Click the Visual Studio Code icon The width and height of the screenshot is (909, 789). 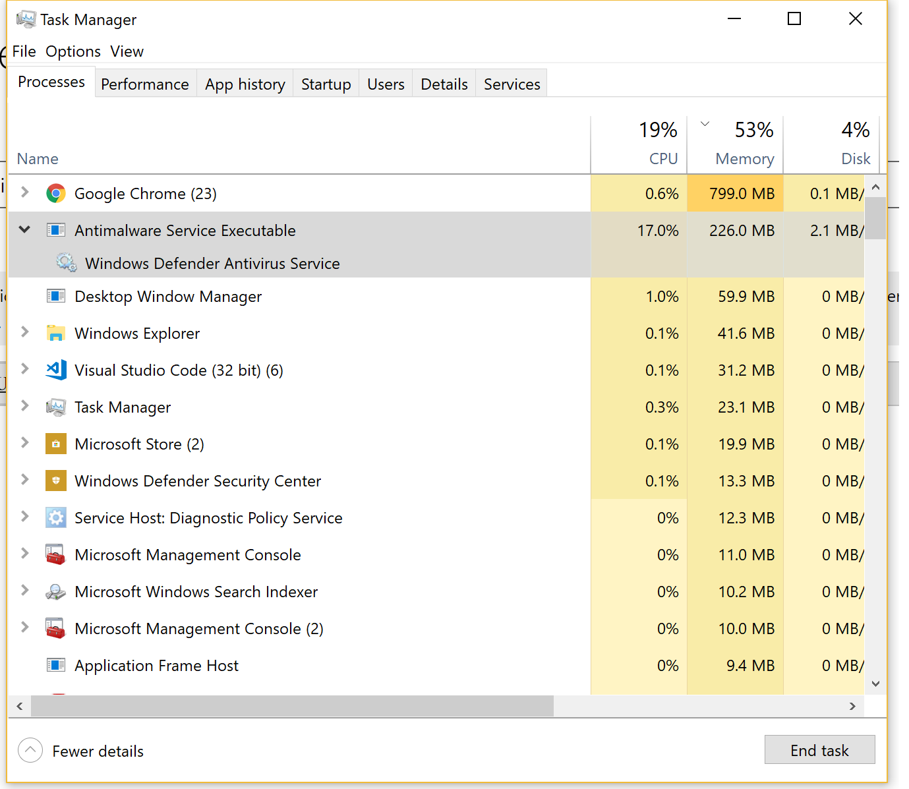(56, 370)
